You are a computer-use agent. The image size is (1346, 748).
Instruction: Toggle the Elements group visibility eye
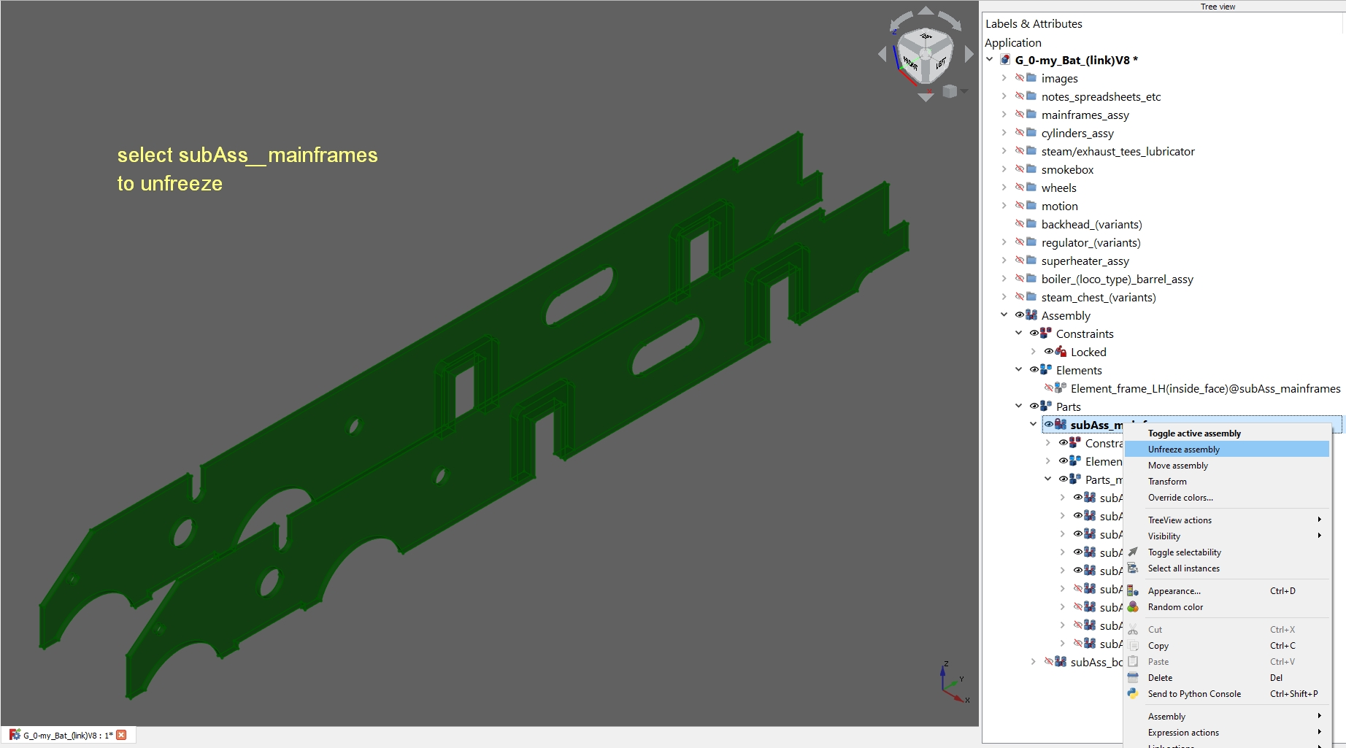pos(1034,369)
